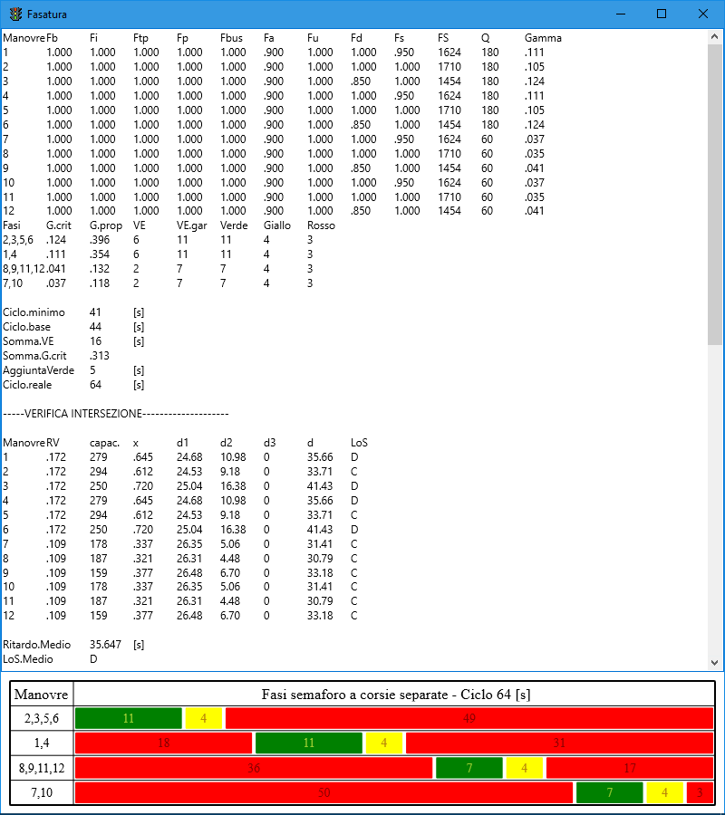Click the chart title 'Fasi semaforo a corsie separate'
Image resolution: width=725 pixels, height=815 pixels.
[354, 694]
